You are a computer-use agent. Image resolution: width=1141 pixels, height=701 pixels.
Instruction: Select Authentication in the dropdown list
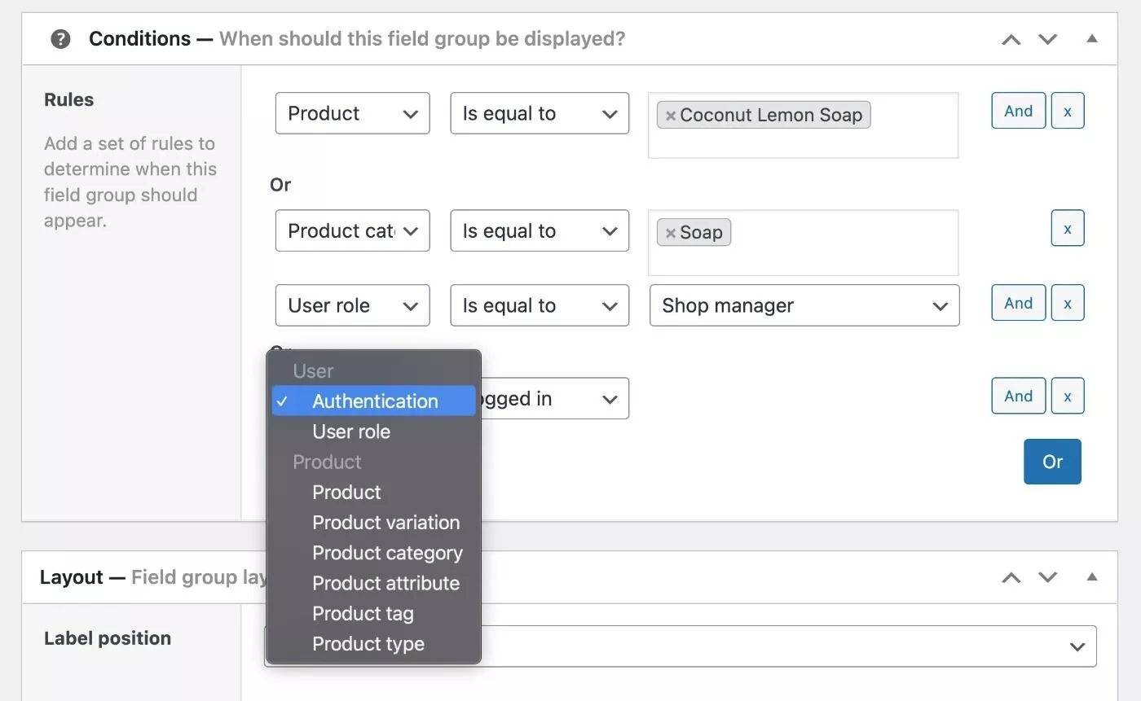(374, 401)
